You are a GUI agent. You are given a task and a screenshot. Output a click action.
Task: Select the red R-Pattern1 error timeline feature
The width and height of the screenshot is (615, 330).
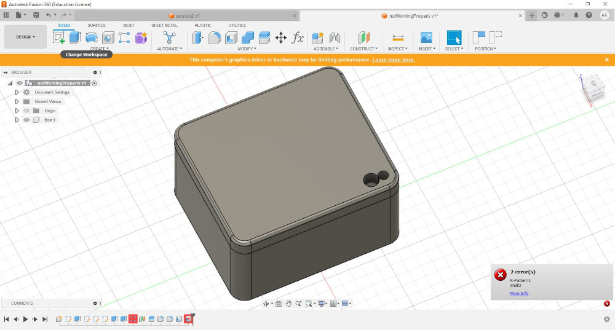click(x=133, y=319)
